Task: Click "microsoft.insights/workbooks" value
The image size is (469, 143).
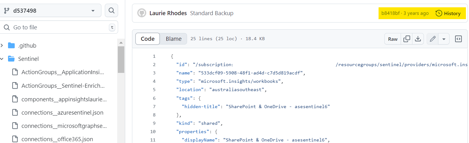Action: coord(240,82)
